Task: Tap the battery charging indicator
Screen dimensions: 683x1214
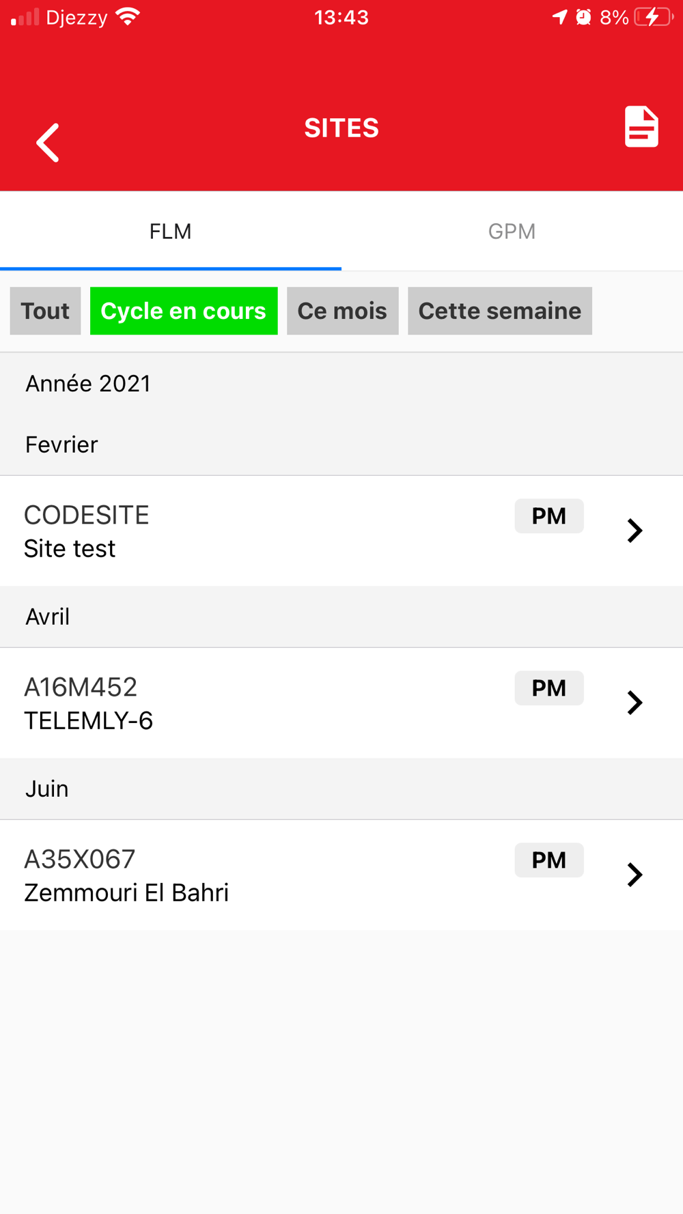Action: pos(653,17)
